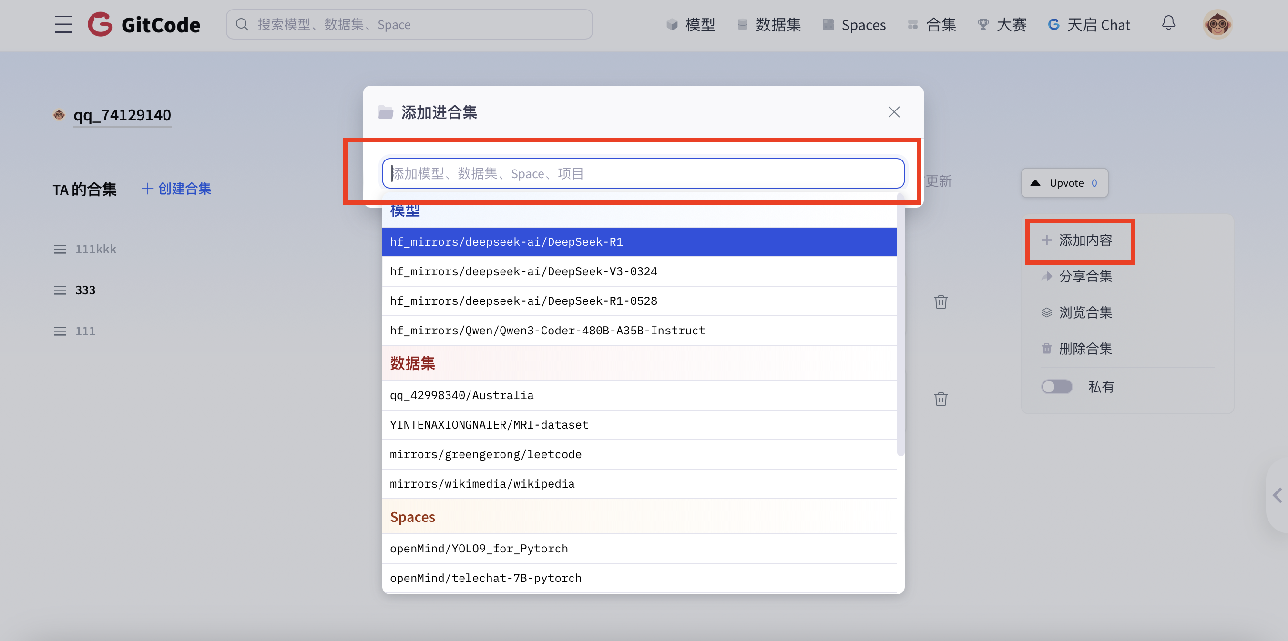Expand the side panel with the right-edge arrow
1288x641 pixels.
pos(1278,496)
